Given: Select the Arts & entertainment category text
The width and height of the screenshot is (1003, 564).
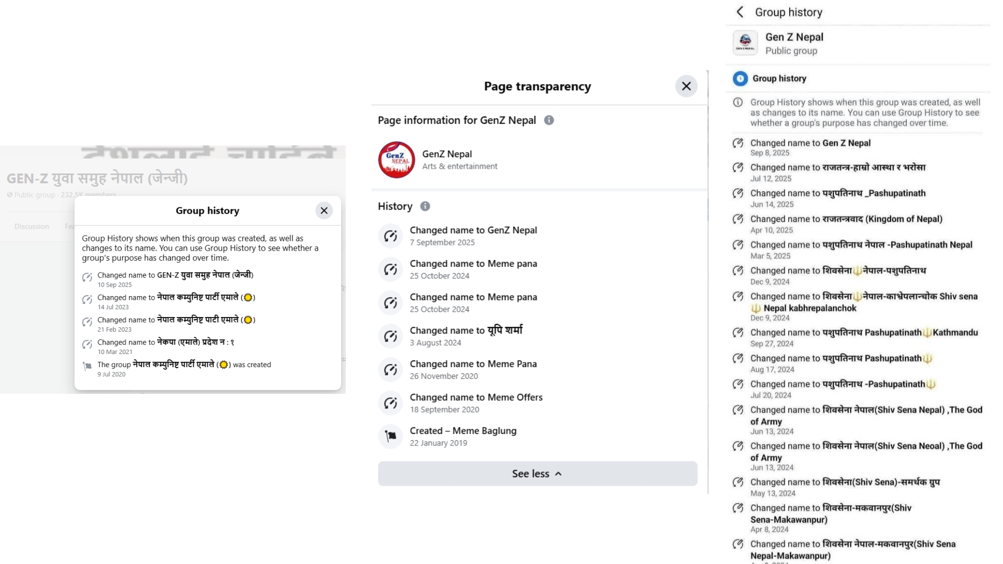Looking at the screenshot, I should (x=460, y=166).
